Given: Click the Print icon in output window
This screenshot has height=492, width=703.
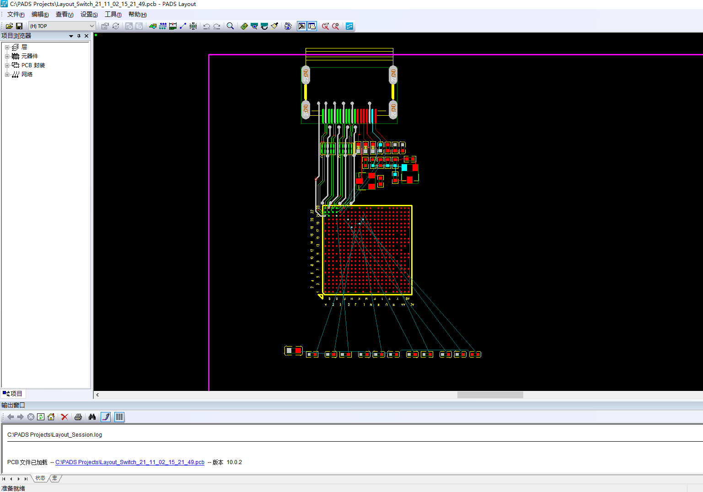Looking at the screenshot, I should pyautogui.click(x=78, y=417).
